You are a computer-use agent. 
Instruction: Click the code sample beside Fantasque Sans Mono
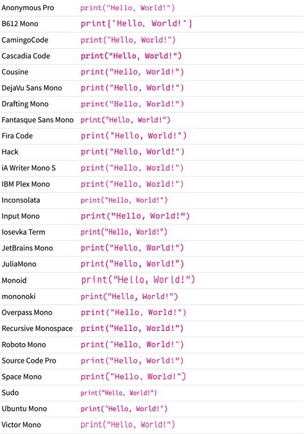pos(125,120)
